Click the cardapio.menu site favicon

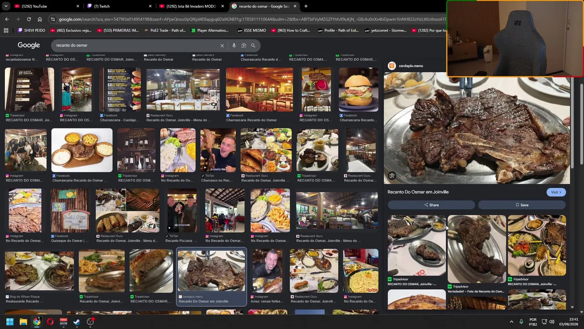coord(391,66)
